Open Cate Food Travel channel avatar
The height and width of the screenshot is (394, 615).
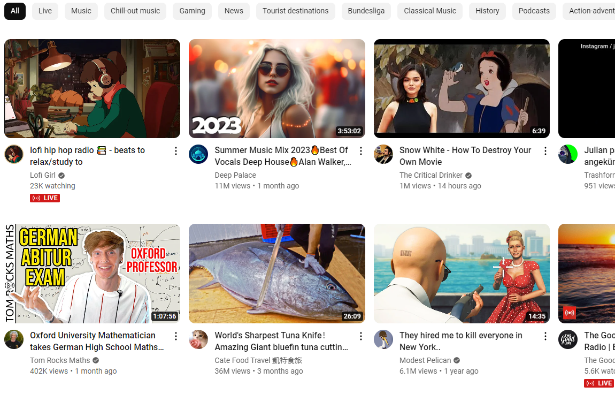coord(198,339)
